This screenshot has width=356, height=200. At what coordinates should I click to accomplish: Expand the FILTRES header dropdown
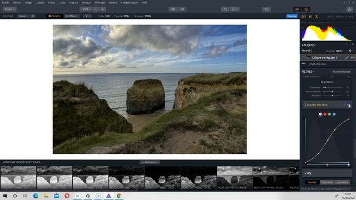[308, 72]
